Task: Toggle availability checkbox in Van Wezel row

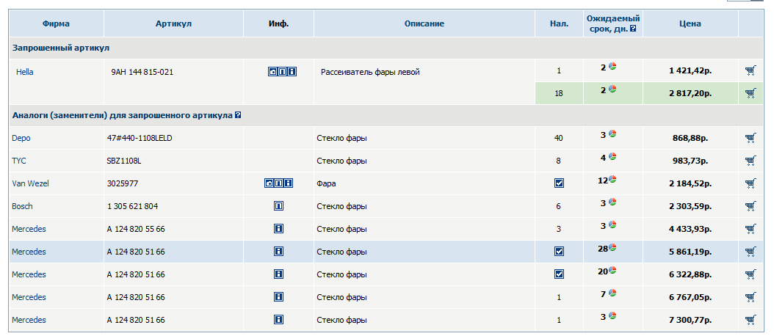Action: [x=559, y=183]
